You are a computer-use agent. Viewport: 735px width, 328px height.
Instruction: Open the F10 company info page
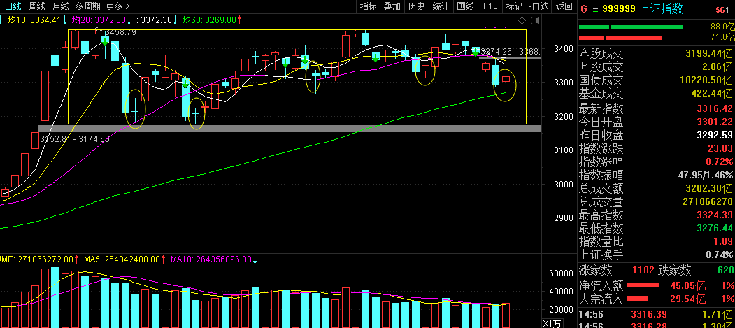[490, 7]
